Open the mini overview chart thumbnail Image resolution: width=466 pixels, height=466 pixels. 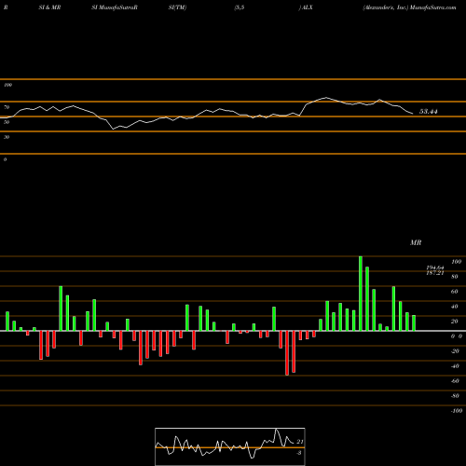(x=230, y=446)
